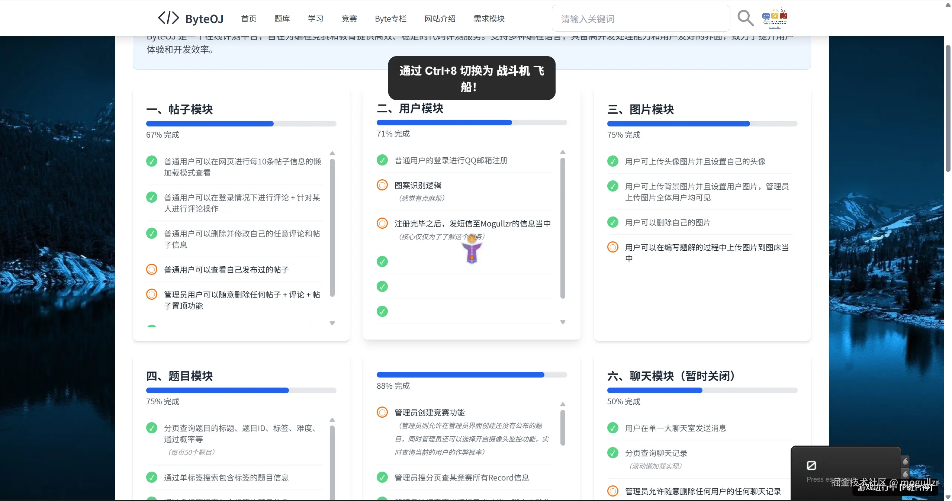
Task: Click the magnifying glass search icon
Action: click(x=745, y=18)
